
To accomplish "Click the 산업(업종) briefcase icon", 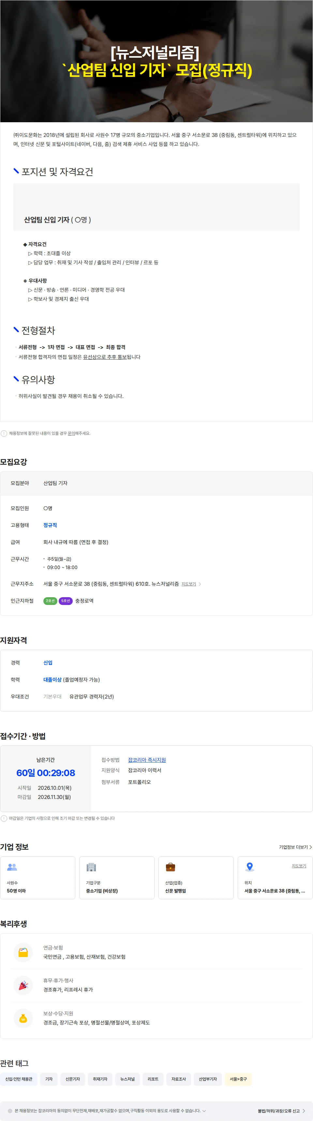I will click(x=170, y=867).
